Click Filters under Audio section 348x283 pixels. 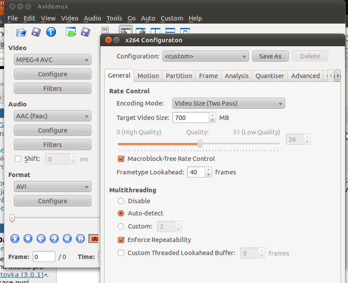52,144
